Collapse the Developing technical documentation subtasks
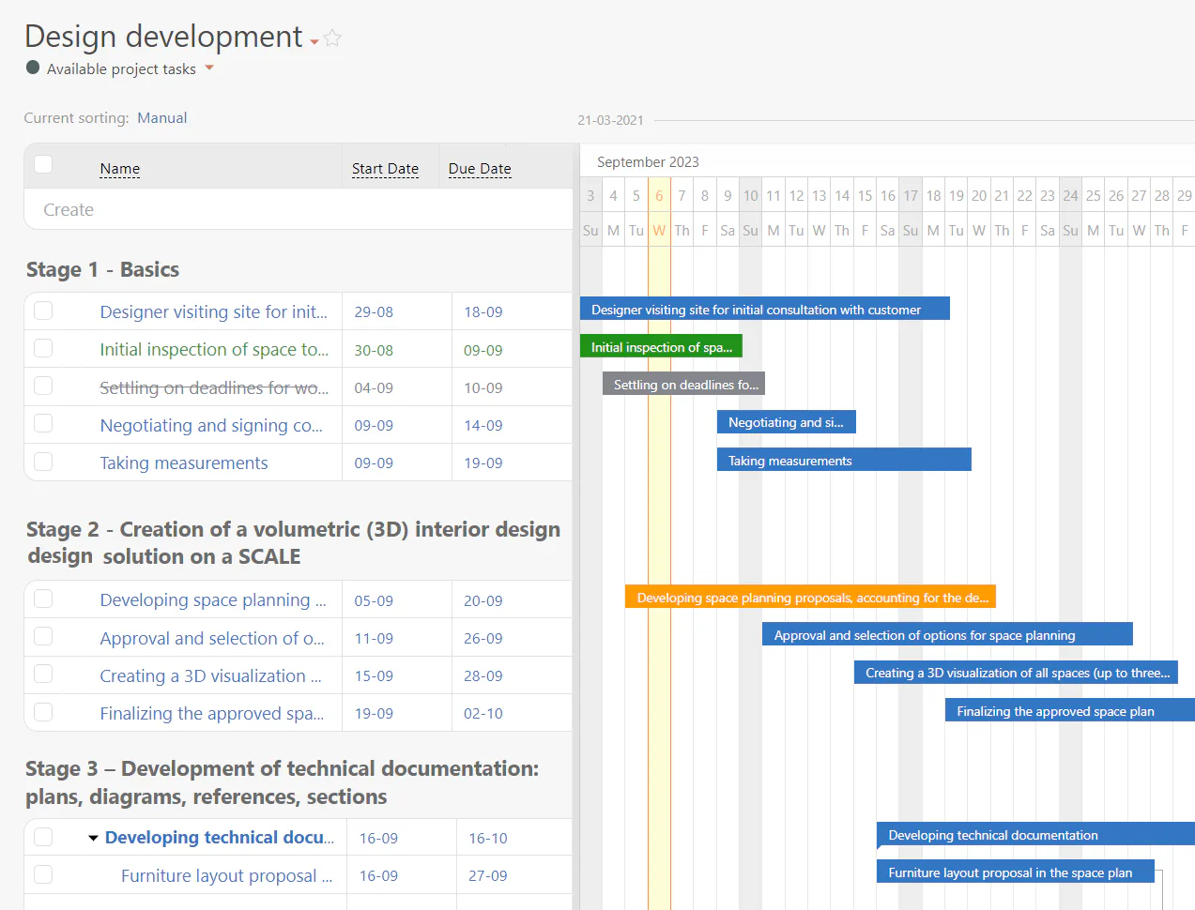Screen dimensions: 1195x910 pyautogui.click(x=93, y=838)
